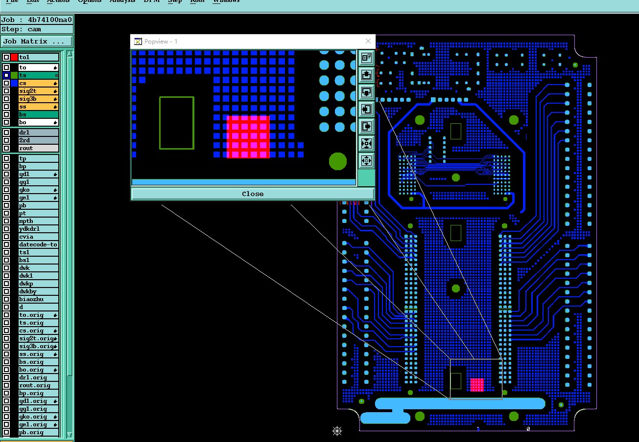The image size is (639, 442).
Task: Pan the Popview right with the right-arrow icon
Action: (366, 126)
